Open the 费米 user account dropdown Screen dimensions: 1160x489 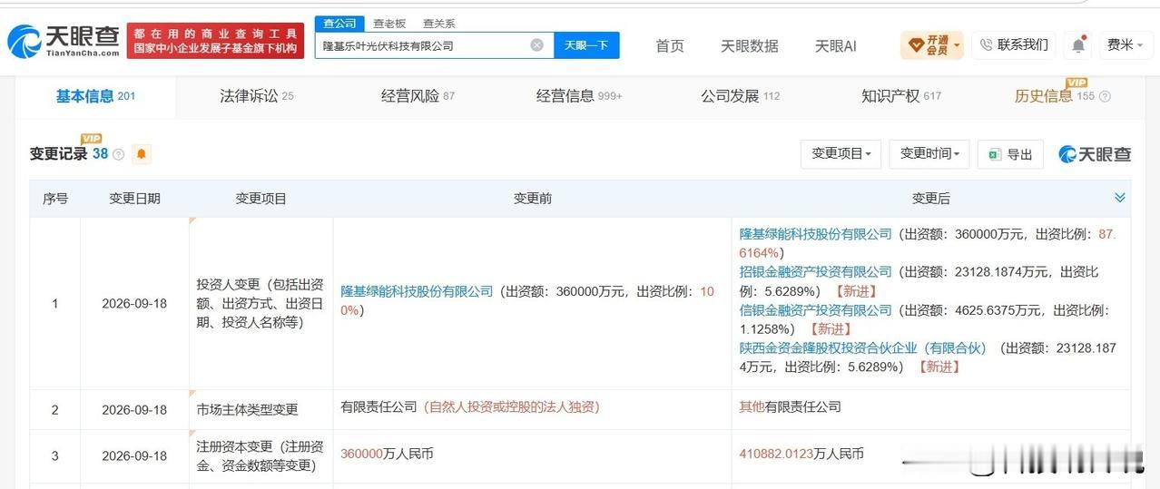pyautogui.click(x=1126, y=44)
